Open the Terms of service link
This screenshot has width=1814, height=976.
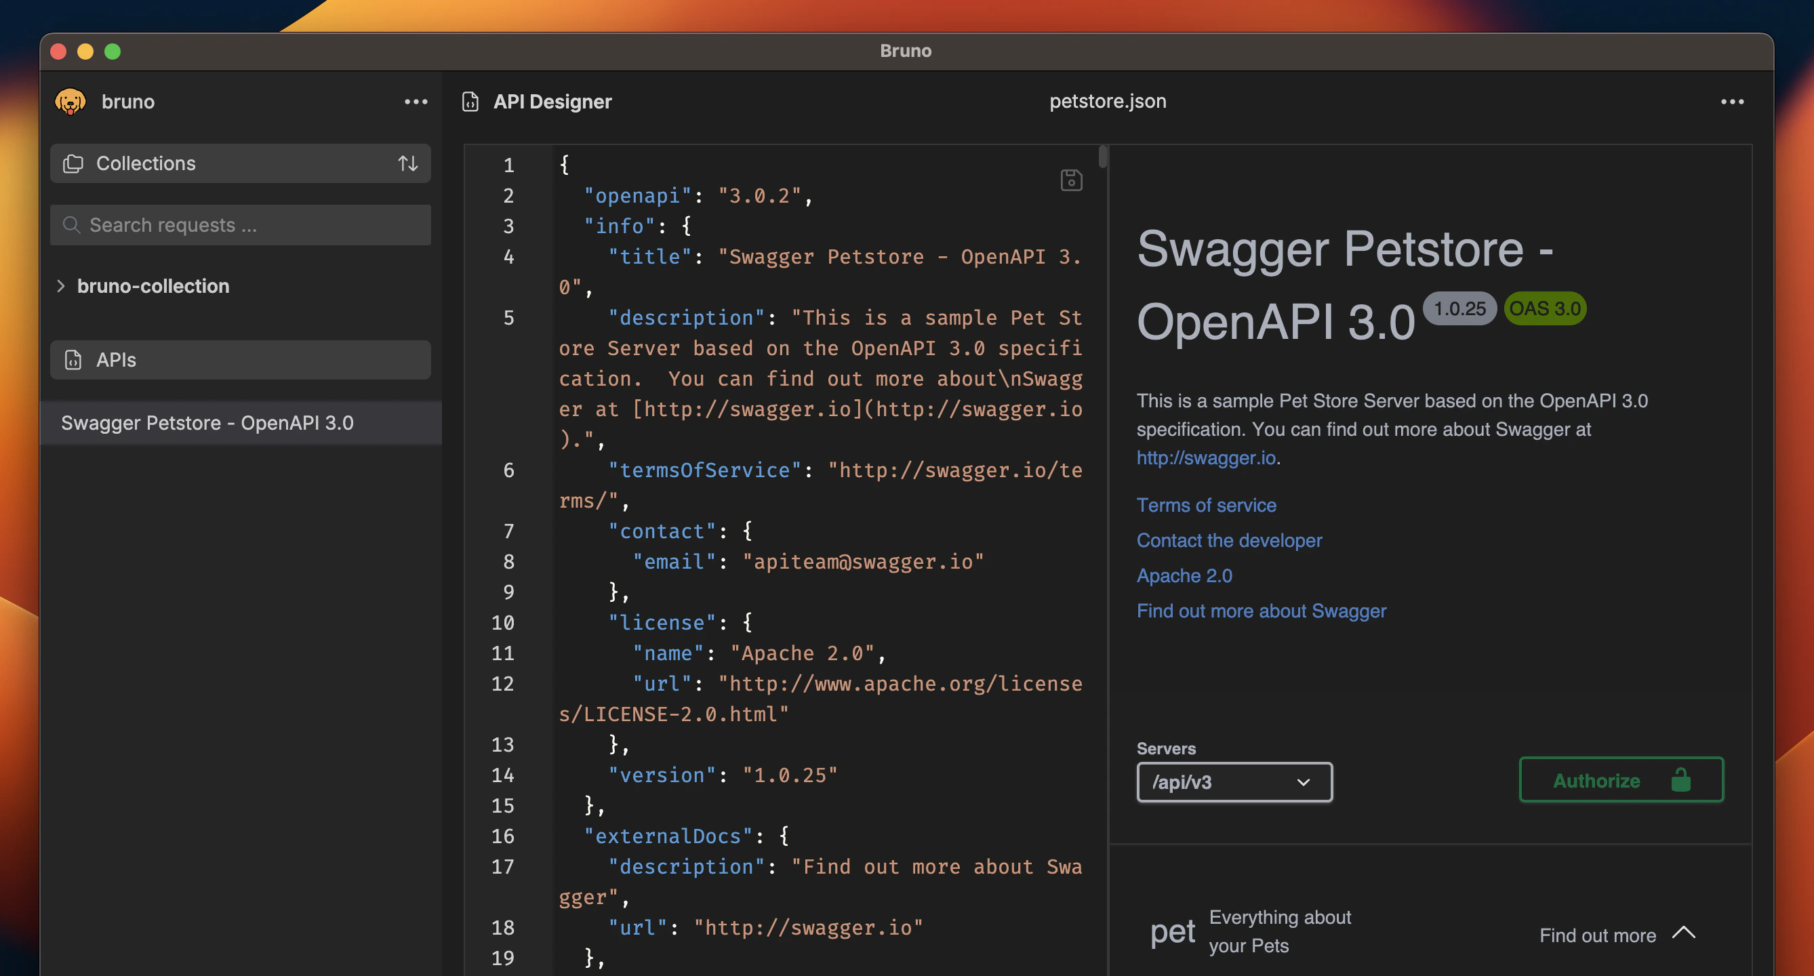[x=1206, y=505]
